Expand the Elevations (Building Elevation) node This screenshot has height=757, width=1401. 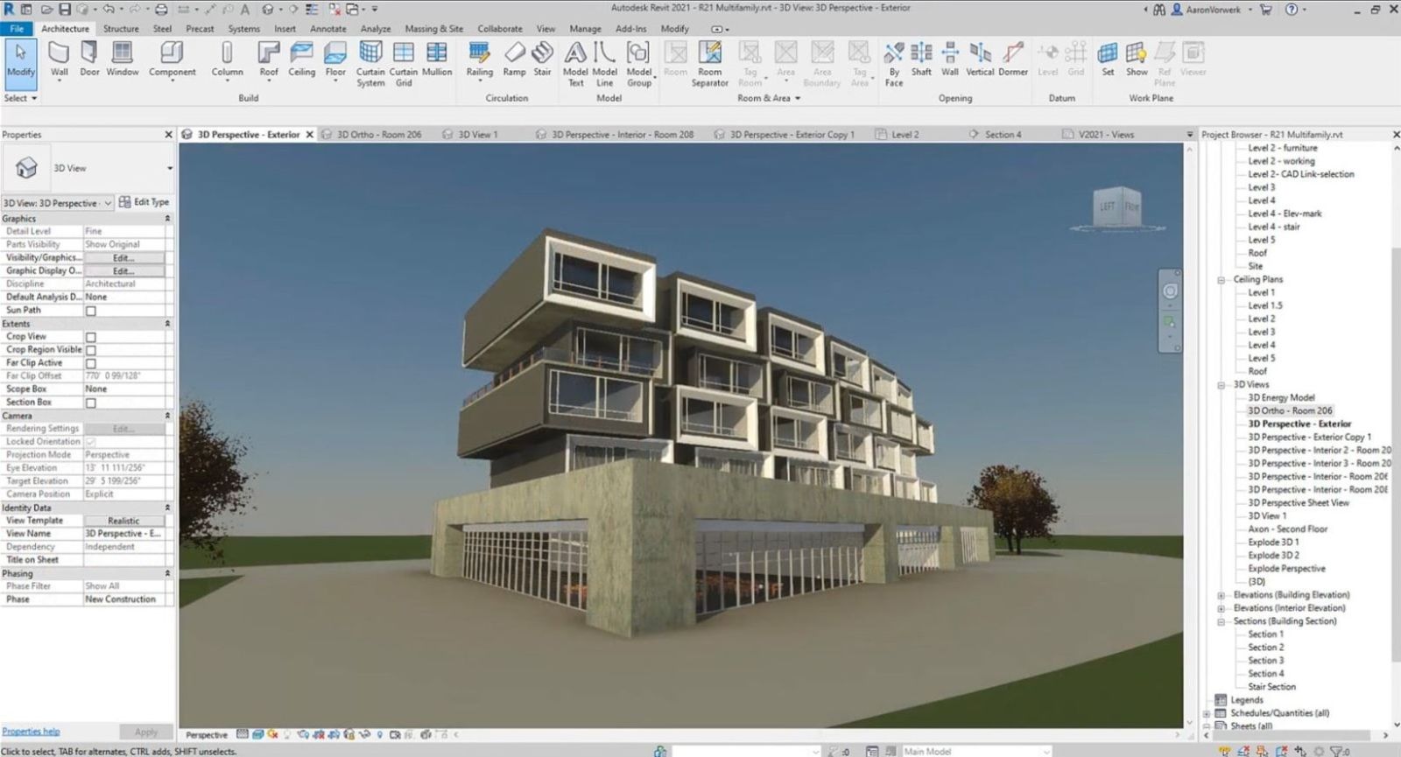1221,595
